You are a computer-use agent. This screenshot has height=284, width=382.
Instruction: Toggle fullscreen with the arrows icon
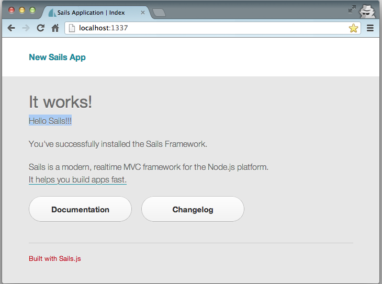tap(352, 9)
